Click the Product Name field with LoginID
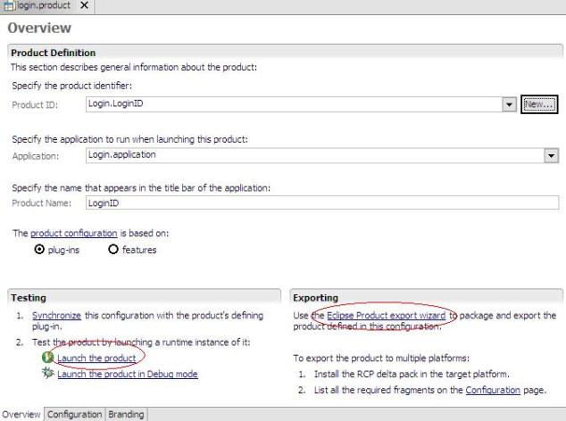Viewport: 566px width, 421px height. tap(322, 202)
